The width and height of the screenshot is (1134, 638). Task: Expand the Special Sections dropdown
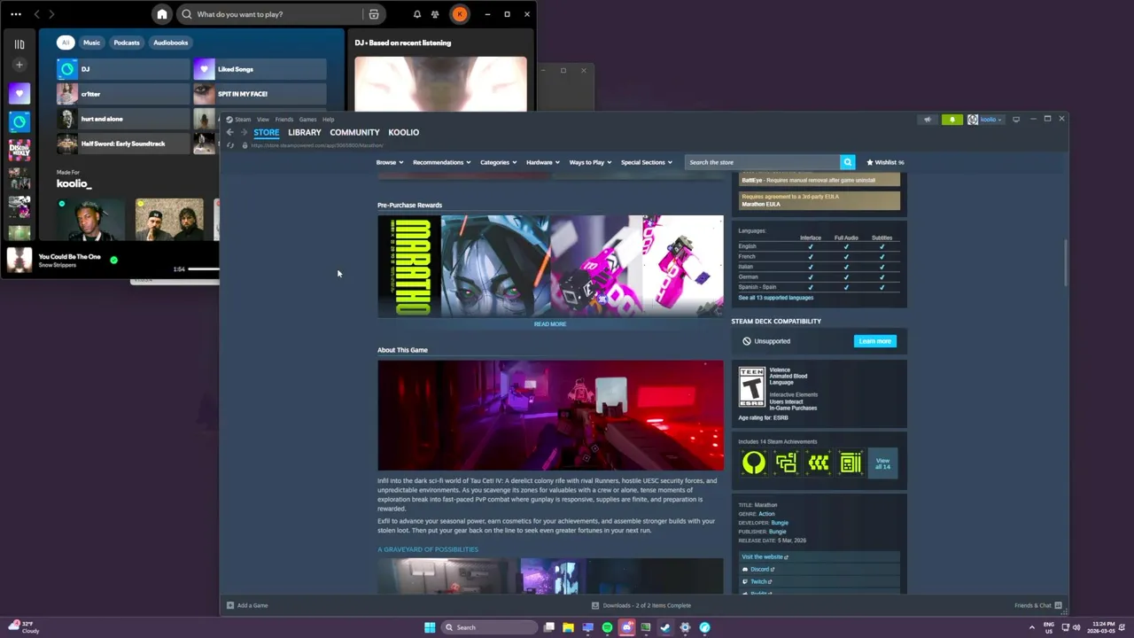coord(646,162)
